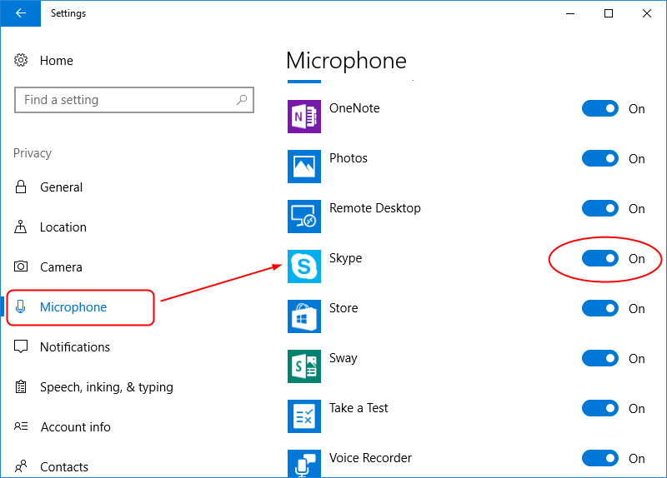This screenshot has width=667, height=478.
Task: Select Camera privacy page
Action: pos(61,266)
